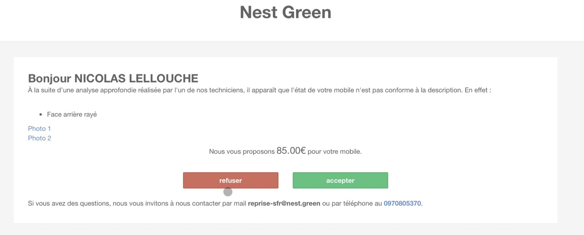Click the red refuser button
Image resolution: width=584 pixels, height=235 pixels.
tap(230, 180)
